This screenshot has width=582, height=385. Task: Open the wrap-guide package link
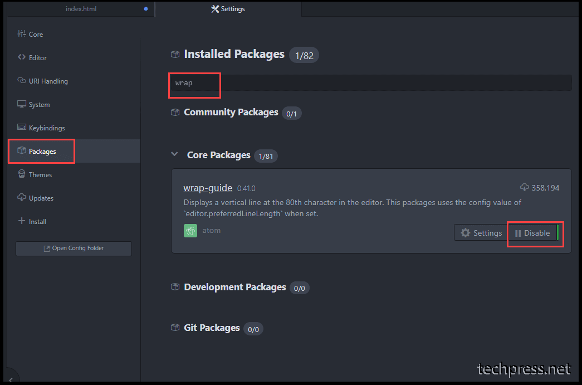click(x=208, y=188)
